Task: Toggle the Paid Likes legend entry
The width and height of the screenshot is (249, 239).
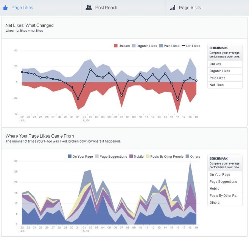Action: (169, 46)
